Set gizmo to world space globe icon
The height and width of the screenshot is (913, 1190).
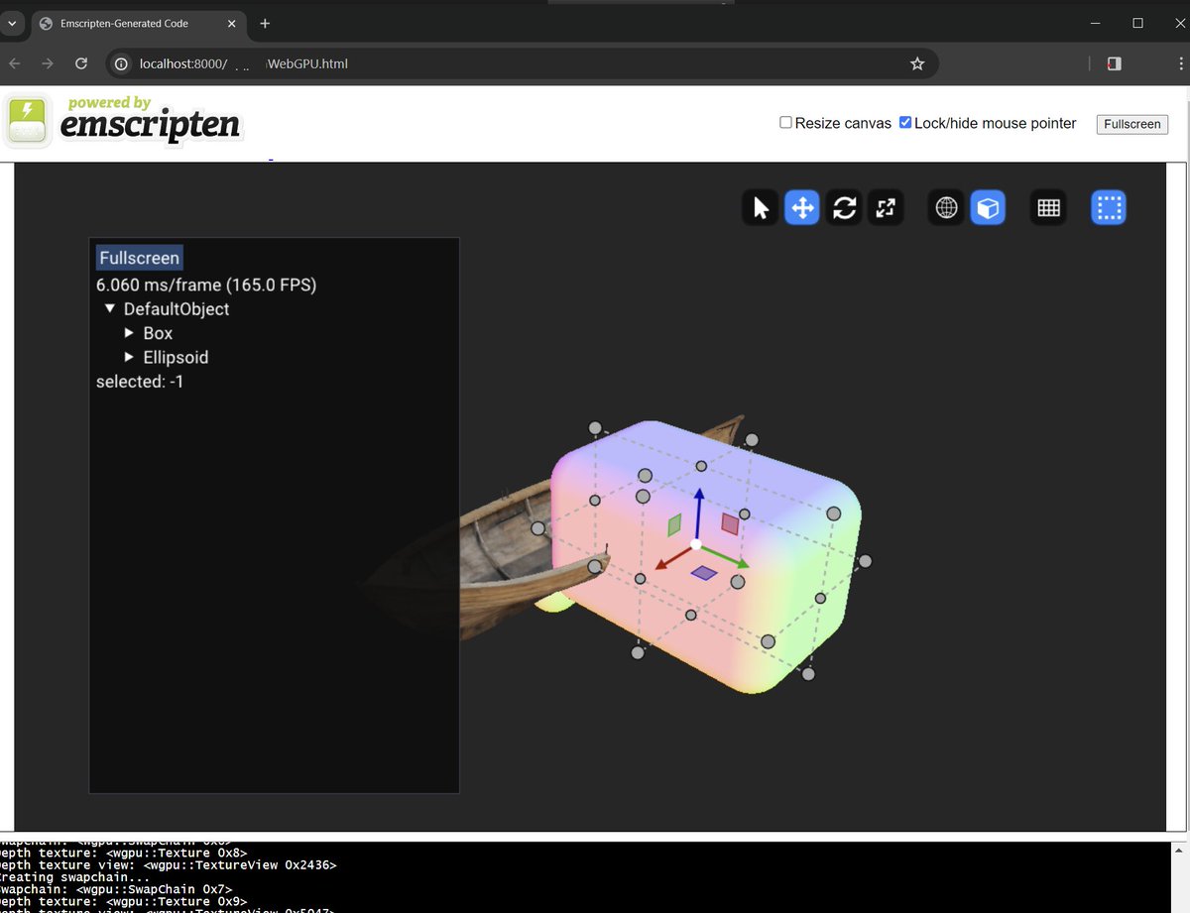tap(946, 208)
